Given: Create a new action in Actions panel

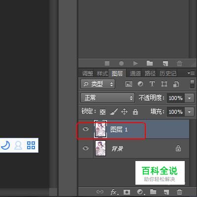Looking at the screenshot, I should [x=165, y=63].
